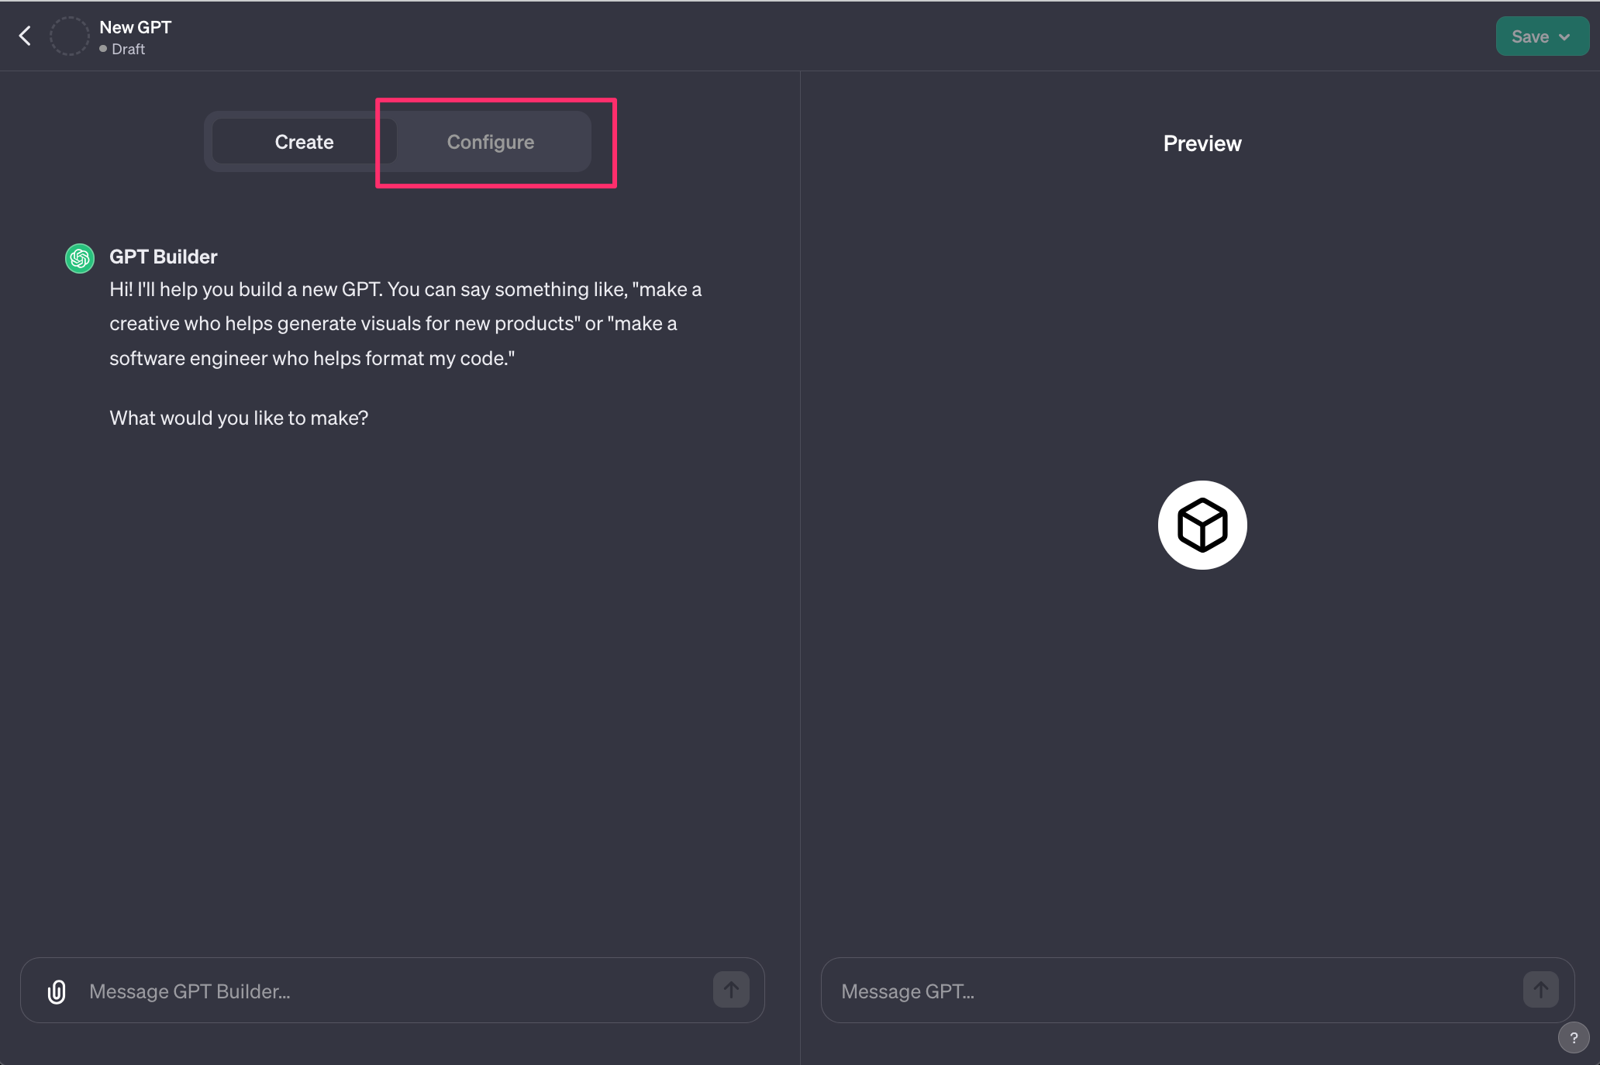Viewport: 1600px width, 1065px height.
Task: Click the GPT Builder green logo avatar
Action: point(80,258)
